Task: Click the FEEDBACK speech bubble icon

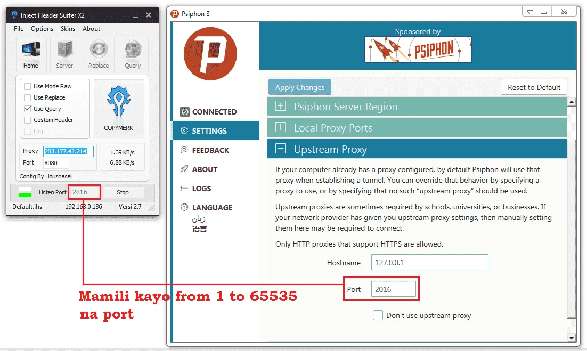Action: click(184, 150)
